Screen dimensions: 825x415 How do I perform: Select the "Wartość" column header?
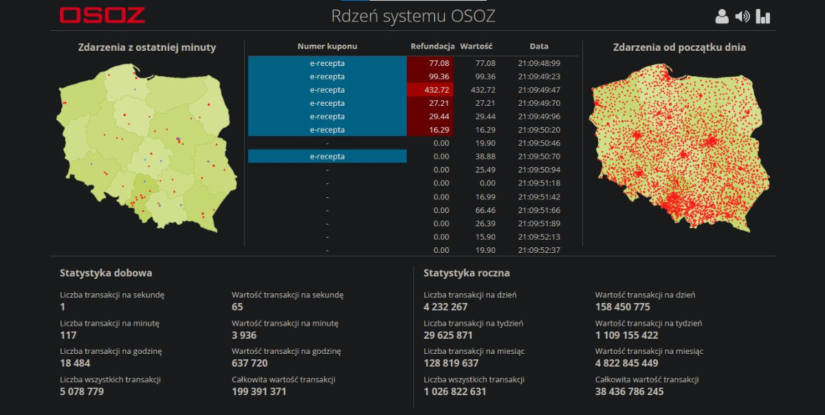point(476,47)
